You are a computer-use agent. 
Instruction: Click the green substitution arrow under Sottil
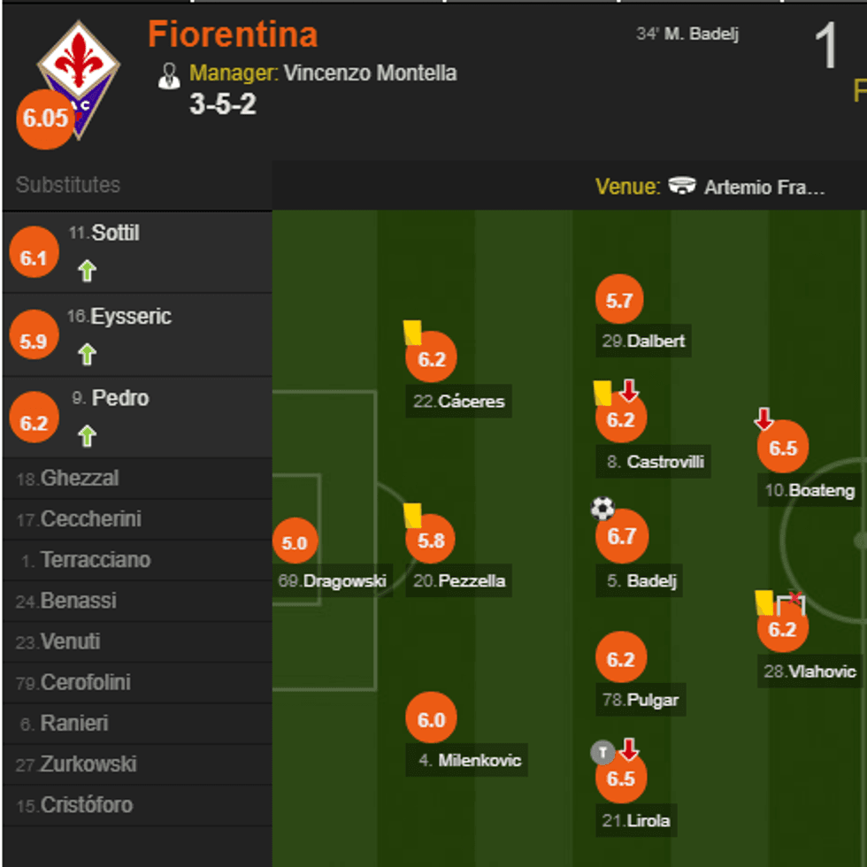pyautogui.click(x=87, y=271)
